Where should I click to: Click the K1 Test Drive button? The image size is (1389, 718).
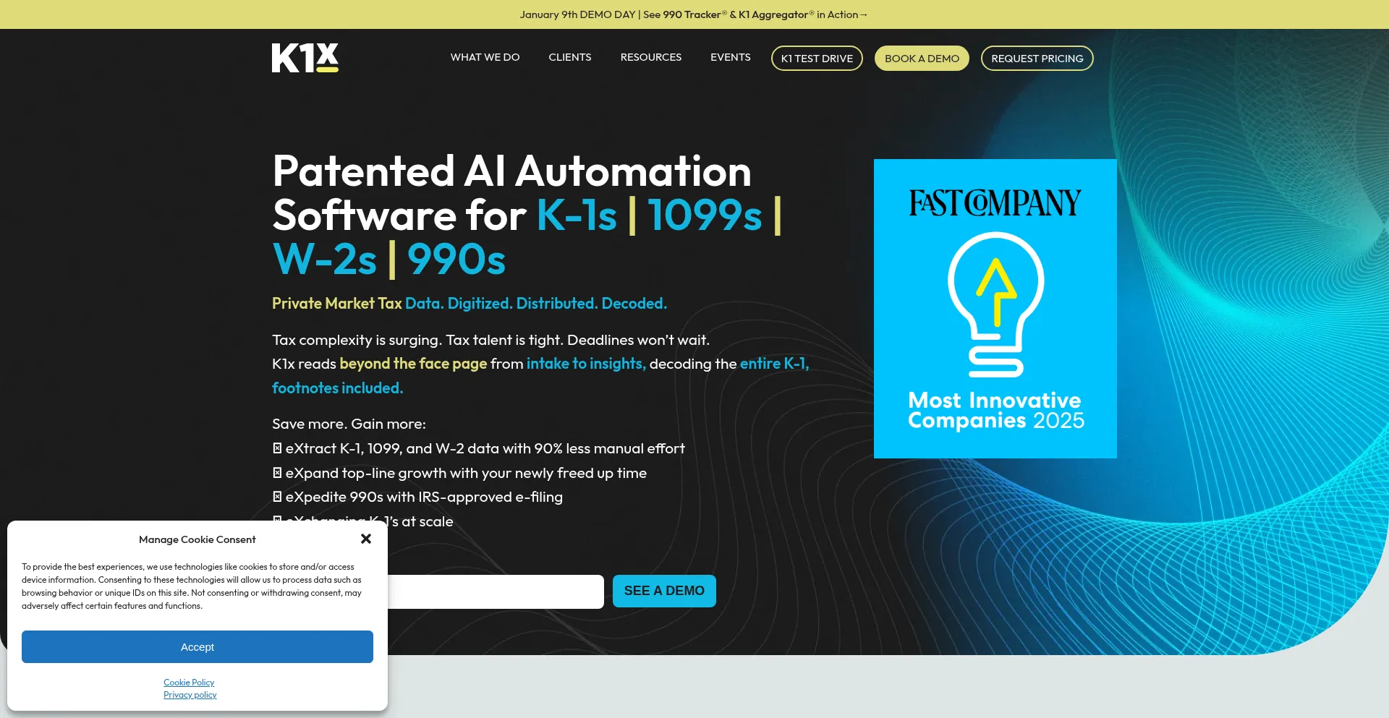click(x=817, y=59)
